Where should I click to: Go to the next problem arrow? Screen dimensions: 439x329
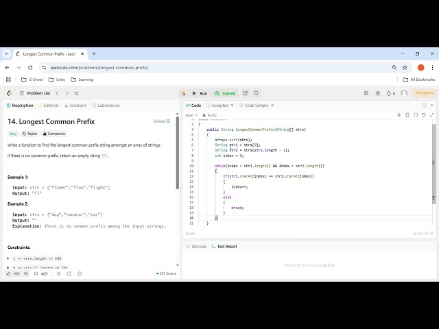tap(67, 93)
